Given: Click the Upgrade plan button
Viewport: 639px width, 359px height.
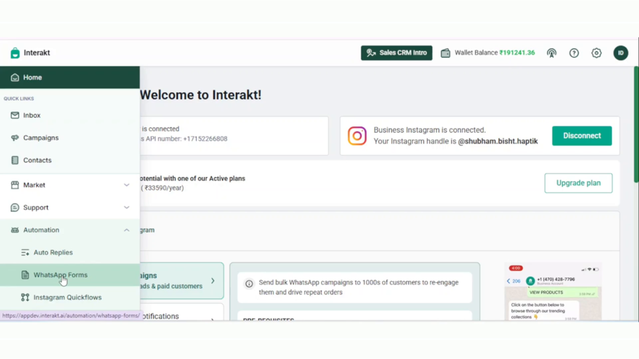Looking at the screenshot, I should [578, 183].
